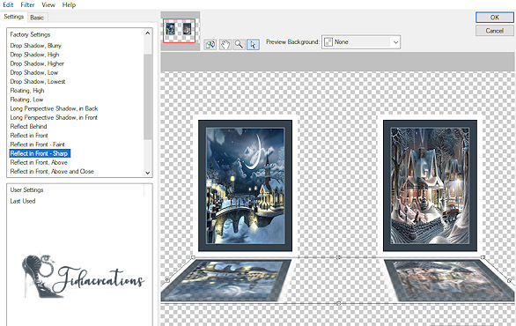Choose Last Used under User Settings

tap(23, 201)
